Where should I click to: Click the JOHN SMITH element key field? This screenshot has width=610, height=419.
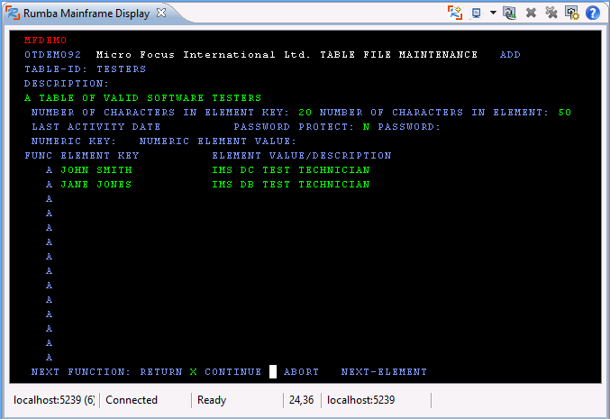96,170
